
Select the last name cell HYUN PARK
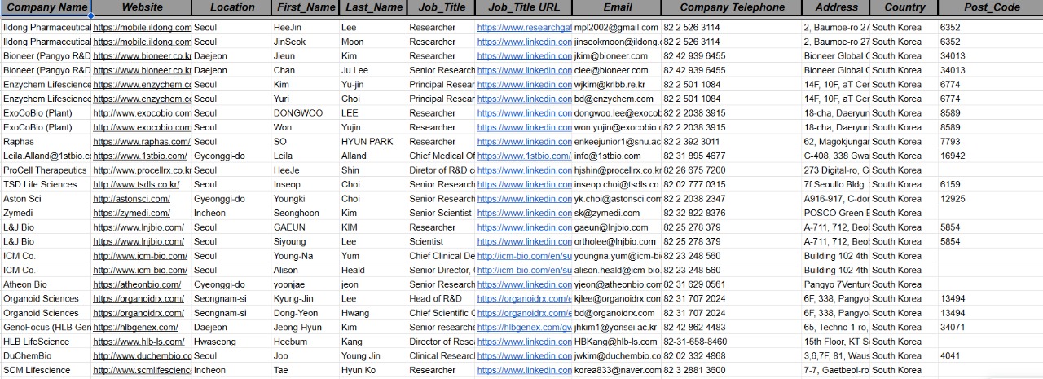(x=373, y=142)
